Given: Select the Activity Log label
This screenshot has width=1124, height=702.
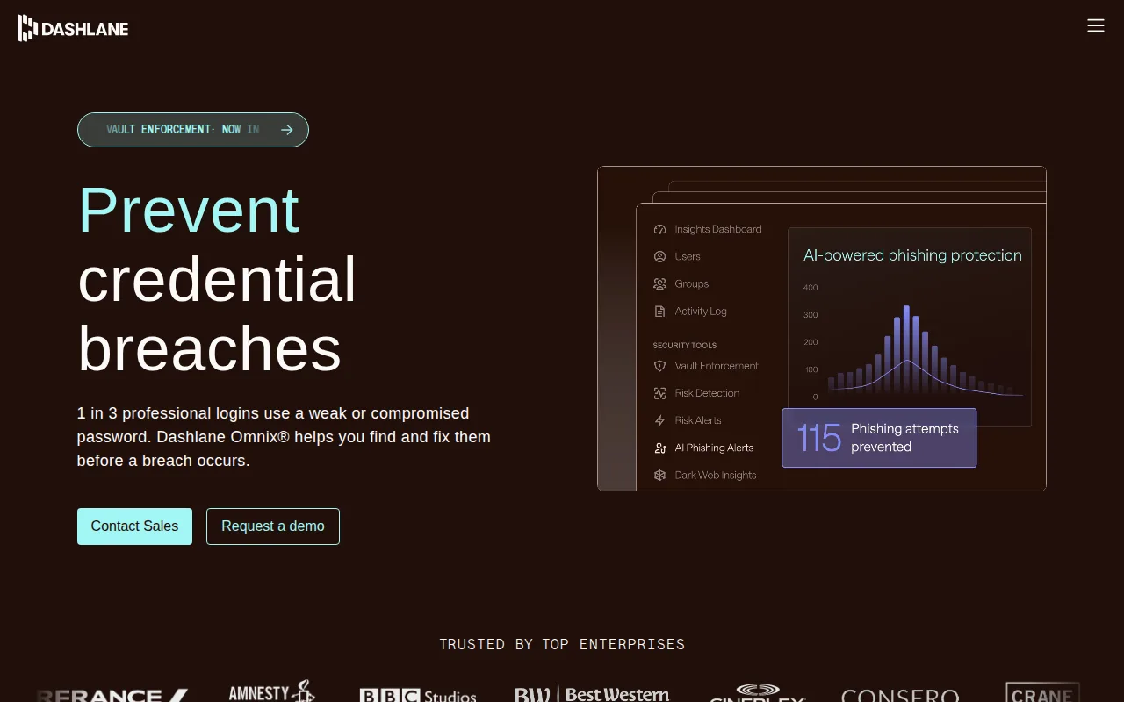Looking at the screenshot, I should point(701,311).
